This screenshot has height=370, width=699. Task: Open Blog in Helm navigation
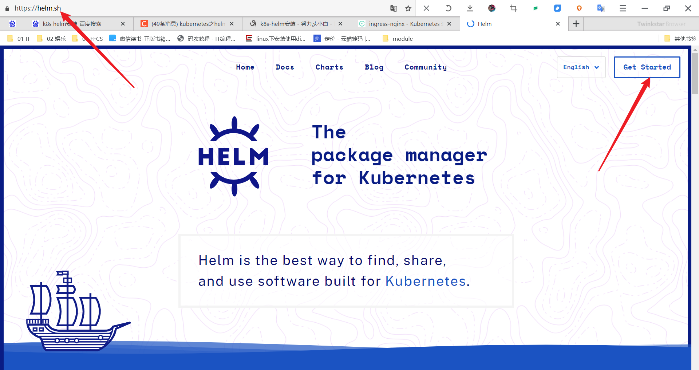point(374,67)
